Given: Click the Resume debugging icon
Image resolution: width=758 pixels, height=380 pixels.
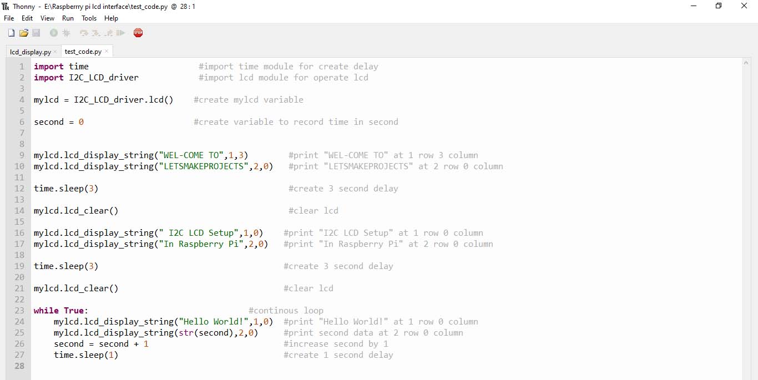Looking at the screenshot, I should pyautogui.click(x=120, y=33).
